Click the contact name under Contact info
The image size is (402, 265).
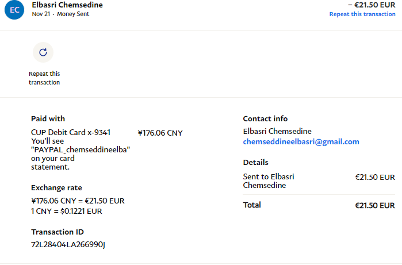[x=277, y=132]
